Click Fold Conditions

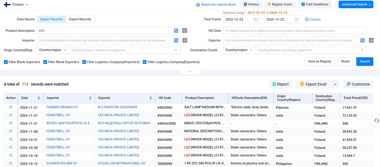click(x=315, y=4)
